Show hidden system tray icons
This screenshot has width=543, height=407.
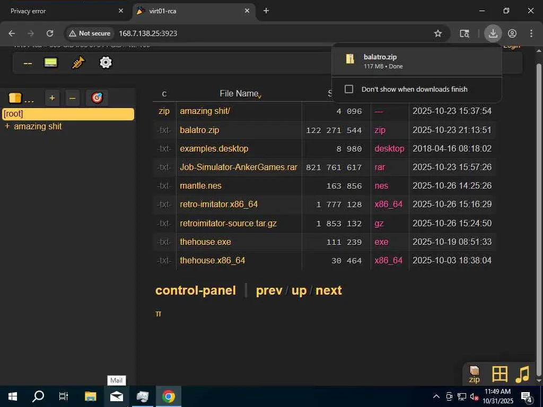click(436, 396)
